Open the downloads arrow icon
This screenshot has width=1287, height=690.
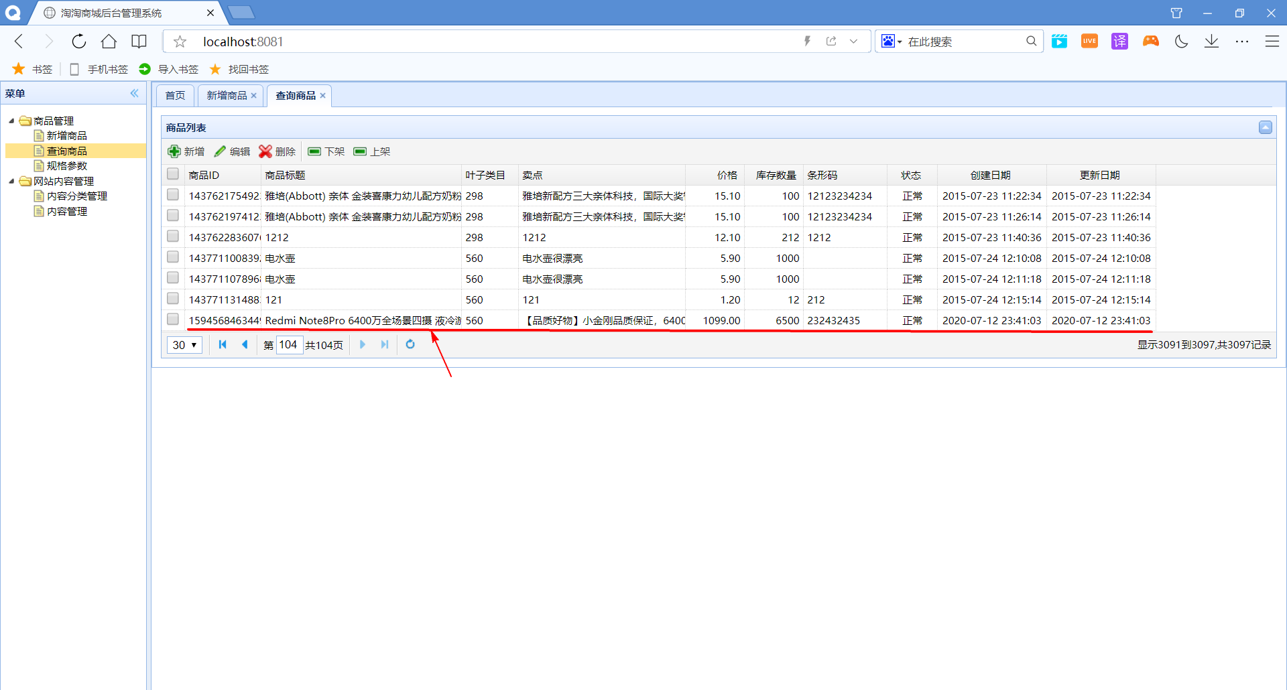click(1211, 42)
